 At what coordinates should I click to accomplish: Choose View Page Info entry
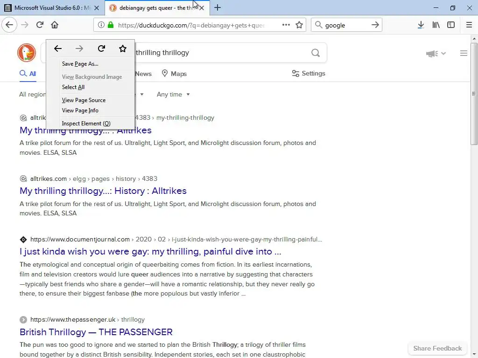click(x=80, y=110)
